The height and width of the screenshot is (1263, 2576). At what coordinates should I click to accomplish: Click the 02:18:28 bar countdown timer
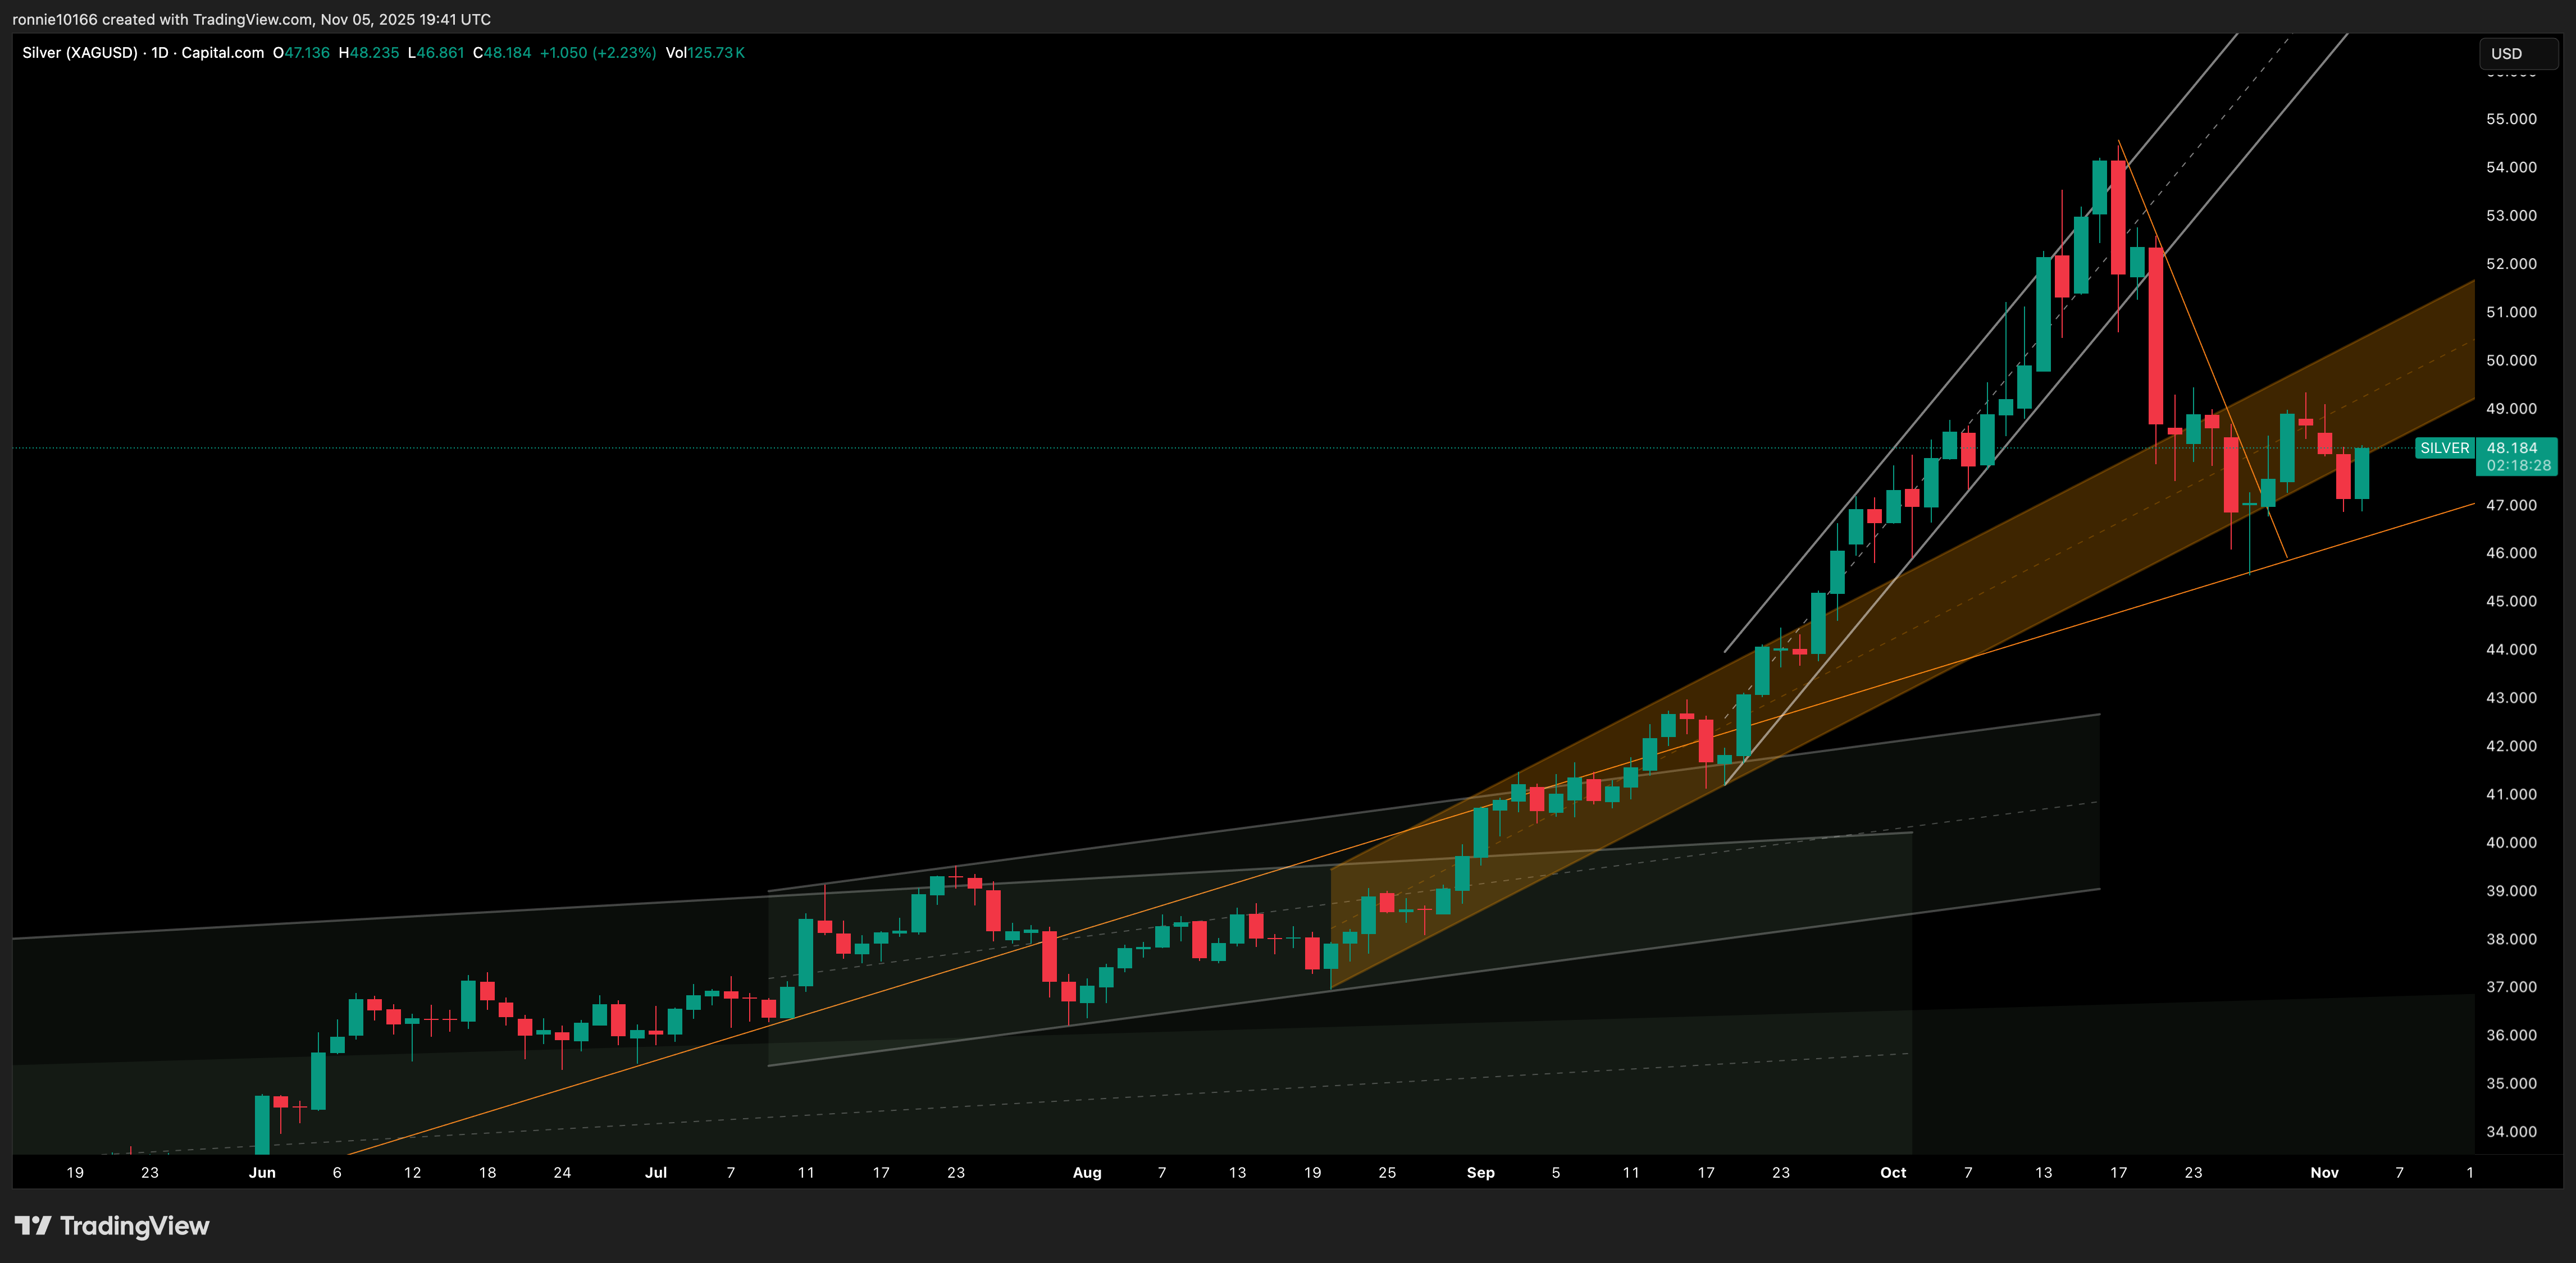(2518, 466)
